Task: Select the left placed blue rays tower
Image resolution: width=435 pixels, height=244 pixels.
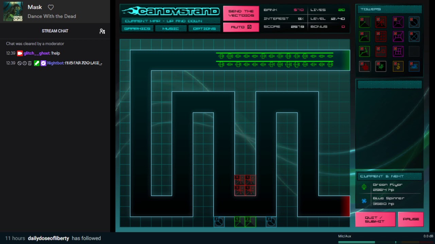Action: pyautogui.click(x=219, y=222)
